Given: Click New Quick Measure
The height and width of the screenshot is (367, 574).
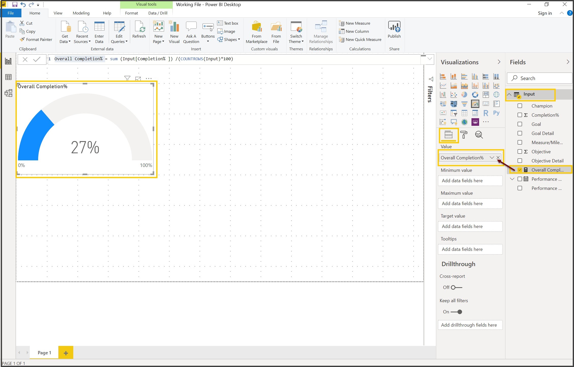Looking at the screenshot, I should coord(360,39).
